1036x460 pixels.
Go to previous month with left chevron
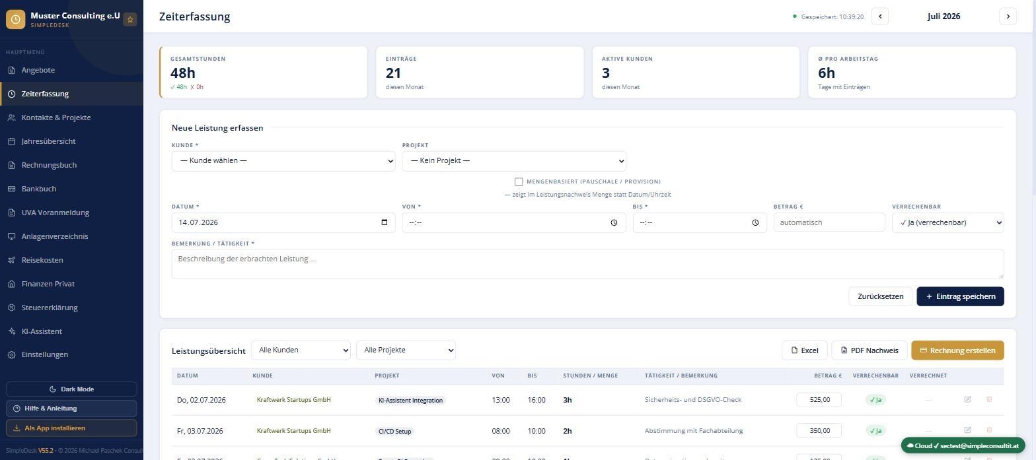coord(879,16)
